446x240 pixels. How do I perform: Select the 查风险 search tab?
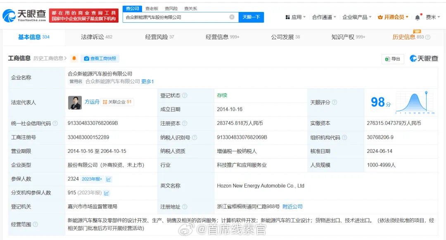[171, 9]
